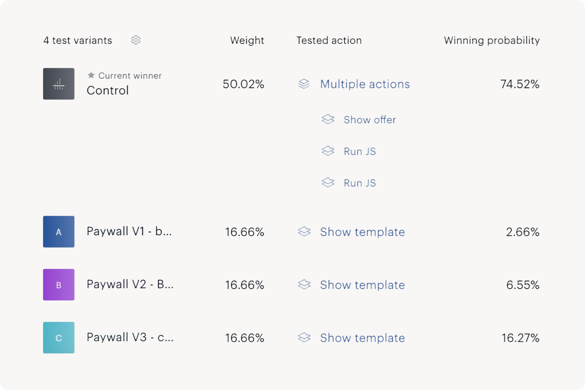
Task: Click the first Run JS action link
Action: [x=359, y=151]
